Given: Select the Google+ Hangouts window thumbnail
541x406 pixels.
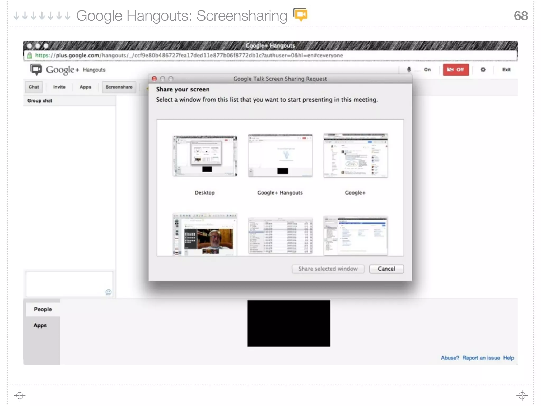Looking at the screenshot, I should (280, 156).
